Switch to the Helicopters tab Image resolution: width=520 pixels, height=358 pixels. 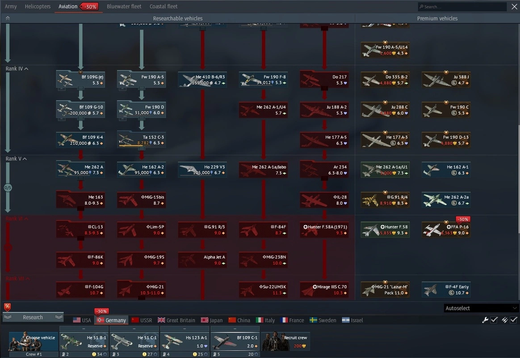[x=38, y=7]
